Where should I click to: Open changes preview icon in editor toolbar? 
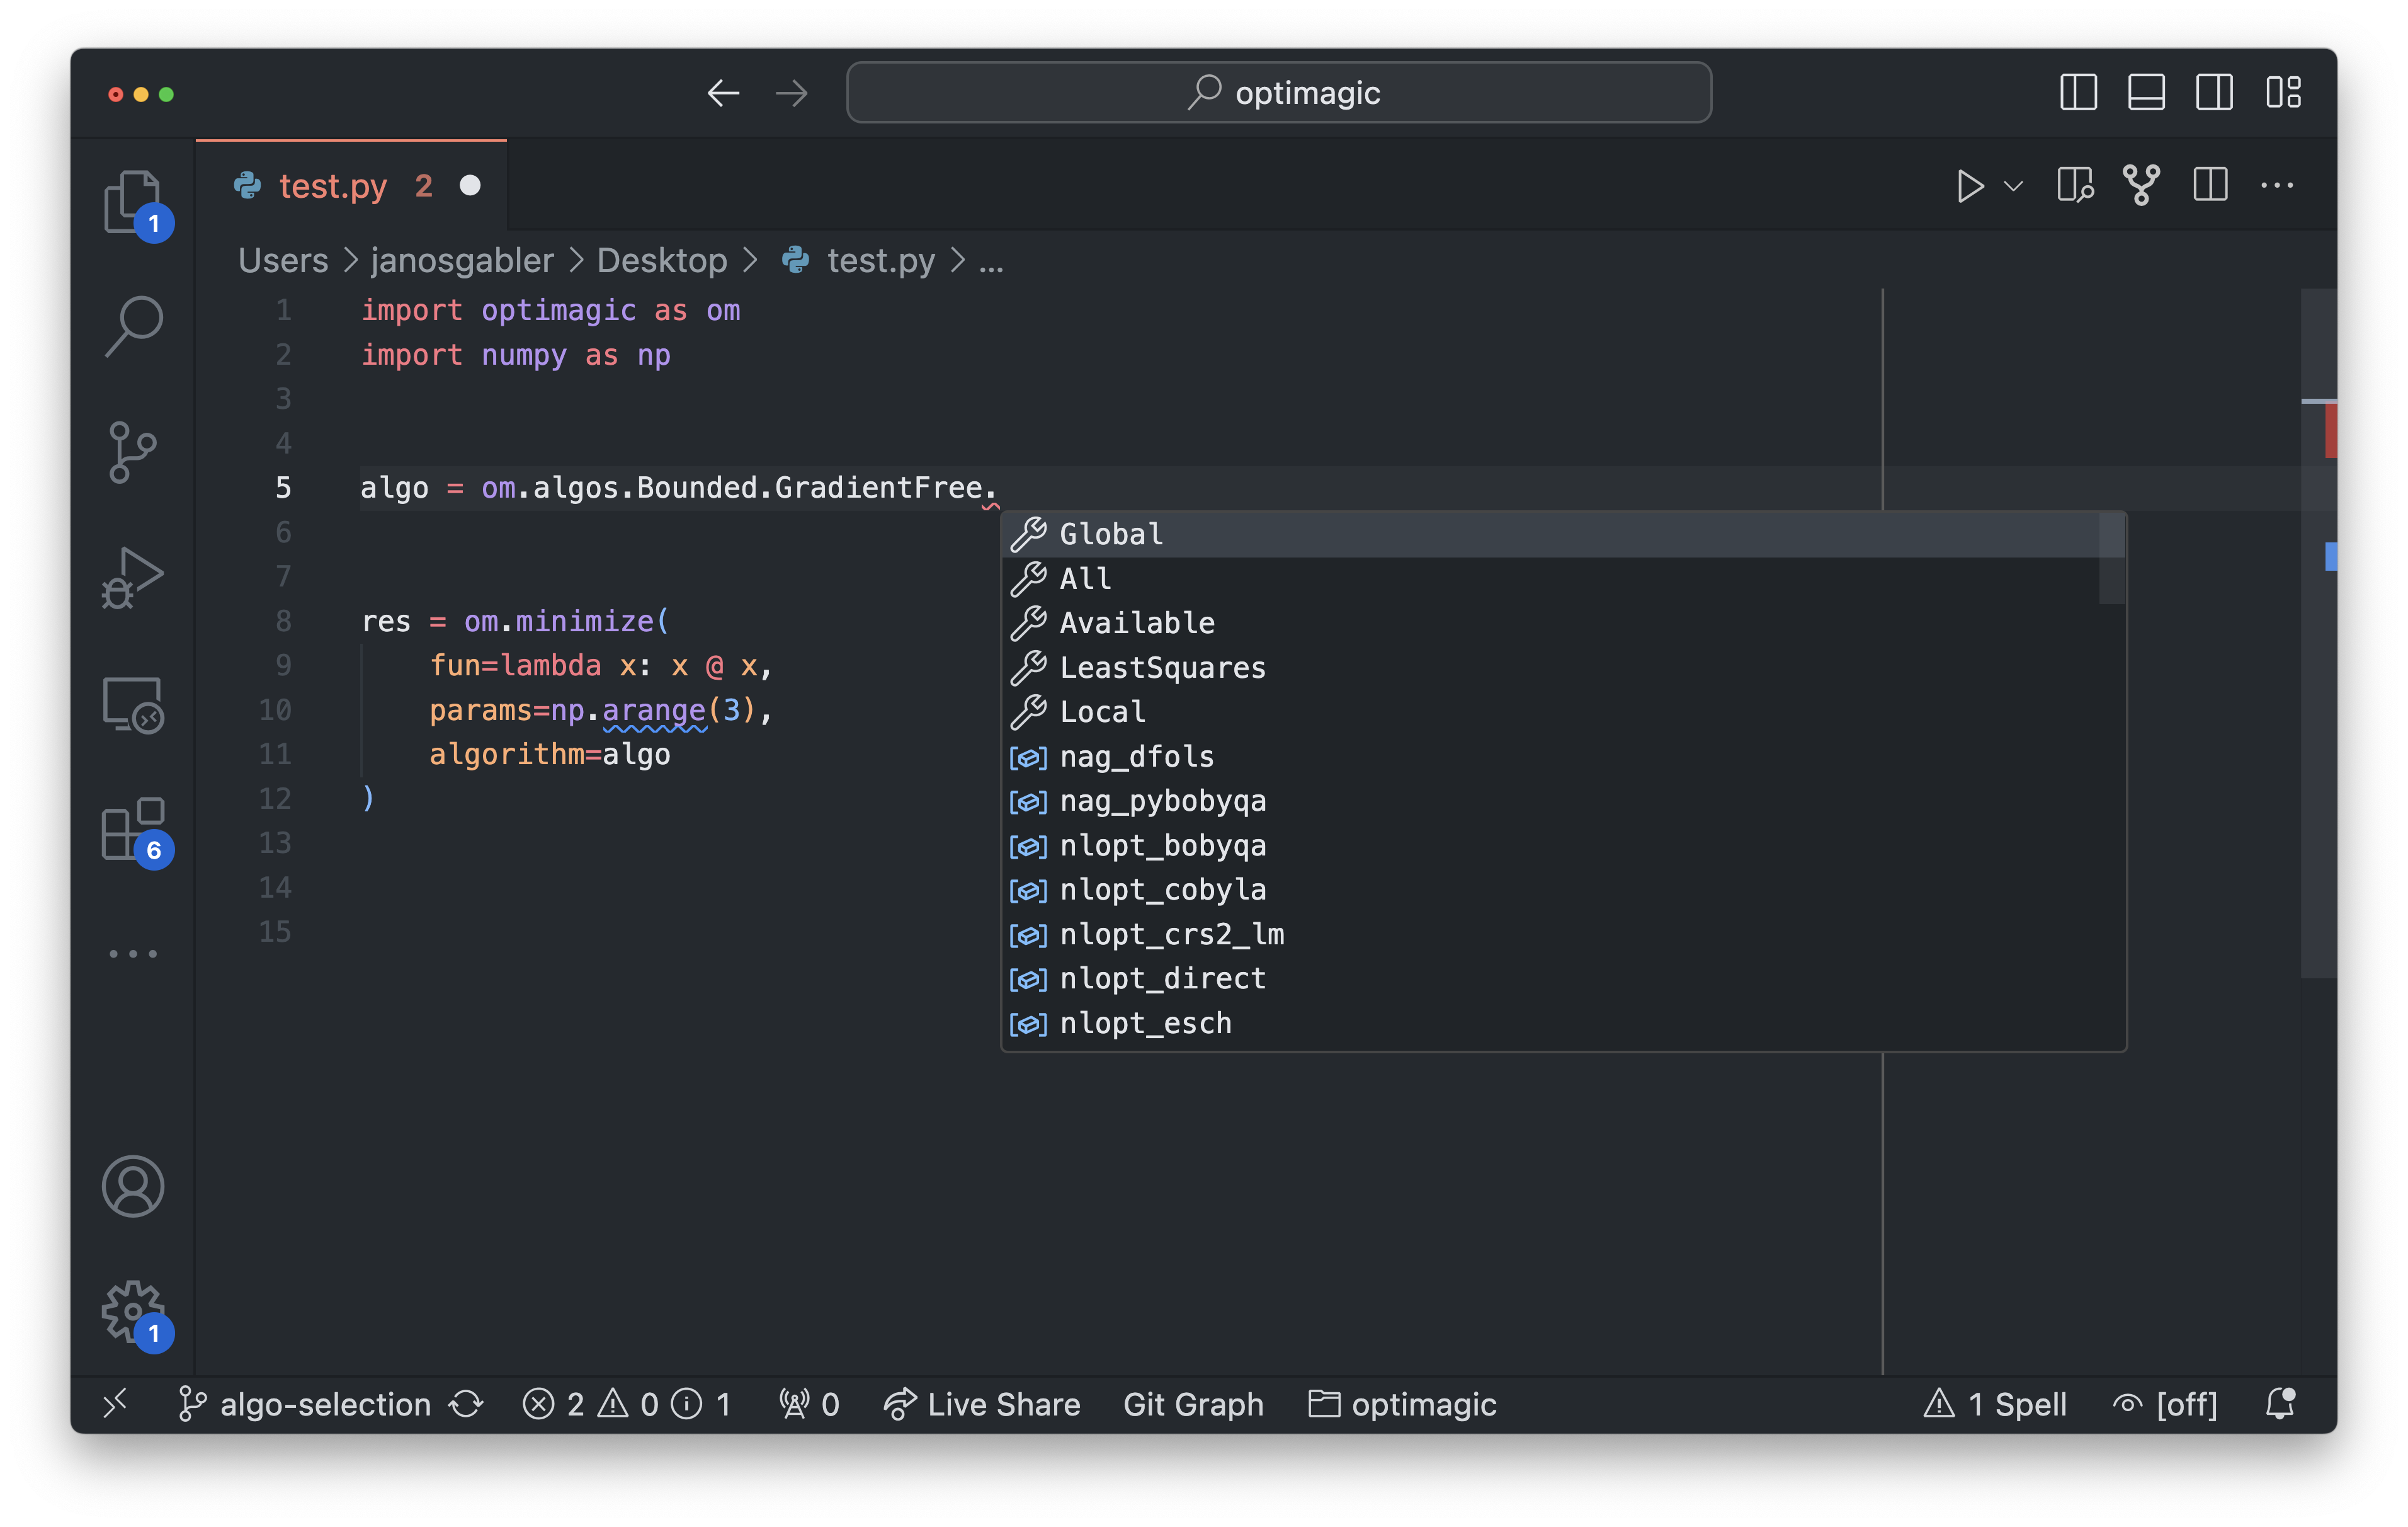tap(2076, 186)
